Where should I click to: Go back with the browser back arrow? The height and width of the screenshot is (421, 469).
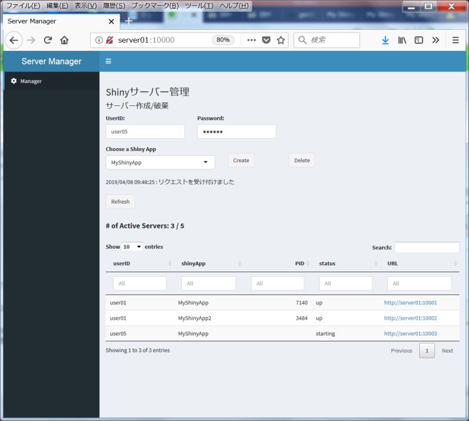point(13,40)
